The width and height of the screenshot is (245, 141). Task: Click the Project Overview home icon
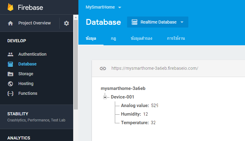click(x=10, y=23)
